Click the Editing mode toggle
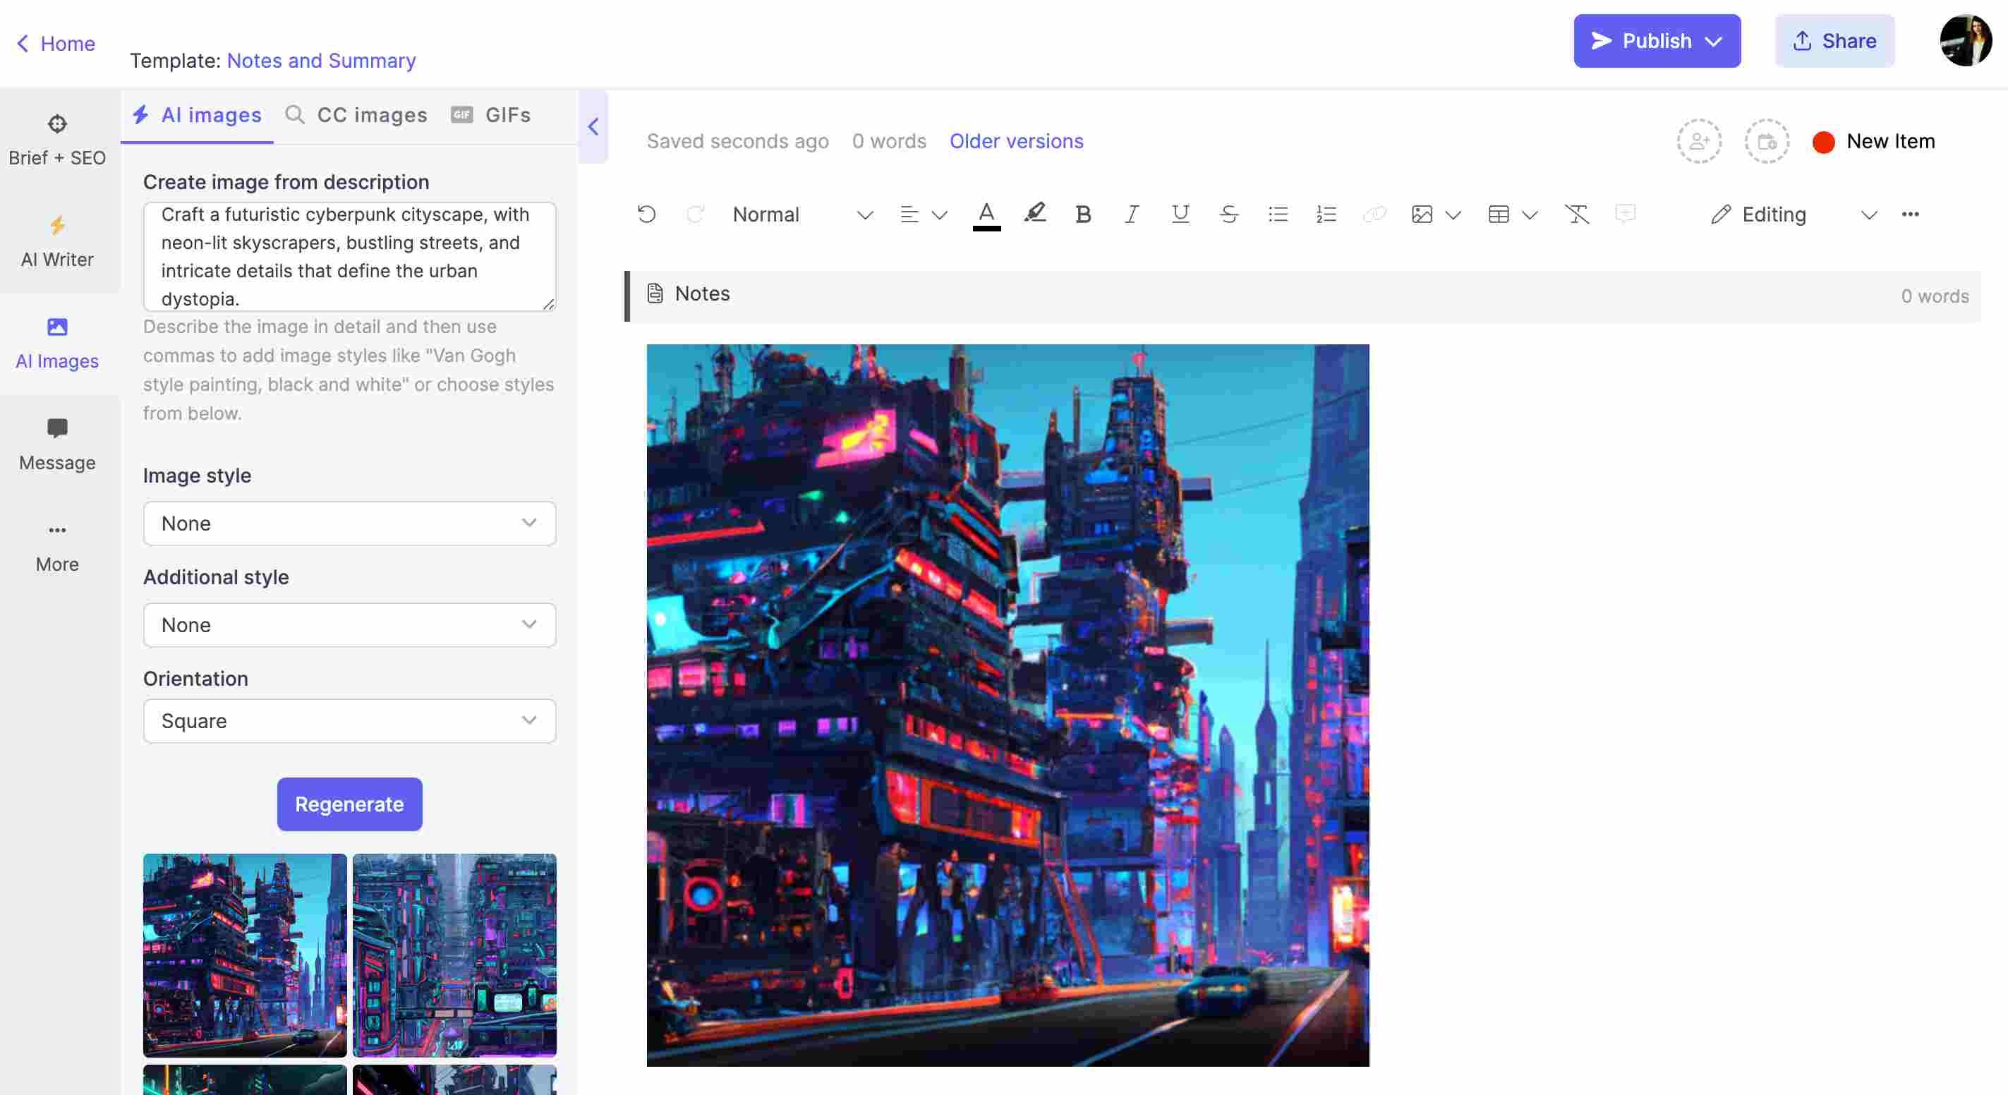Viewport: 2008px width, 1095px height. (x=1794, y=214)
